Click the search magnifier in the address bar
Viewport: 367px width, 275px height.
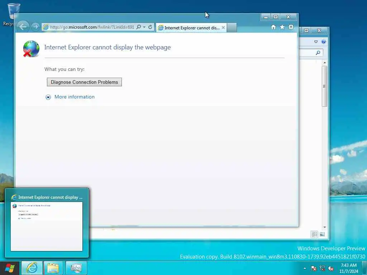[x=139, y=27]
